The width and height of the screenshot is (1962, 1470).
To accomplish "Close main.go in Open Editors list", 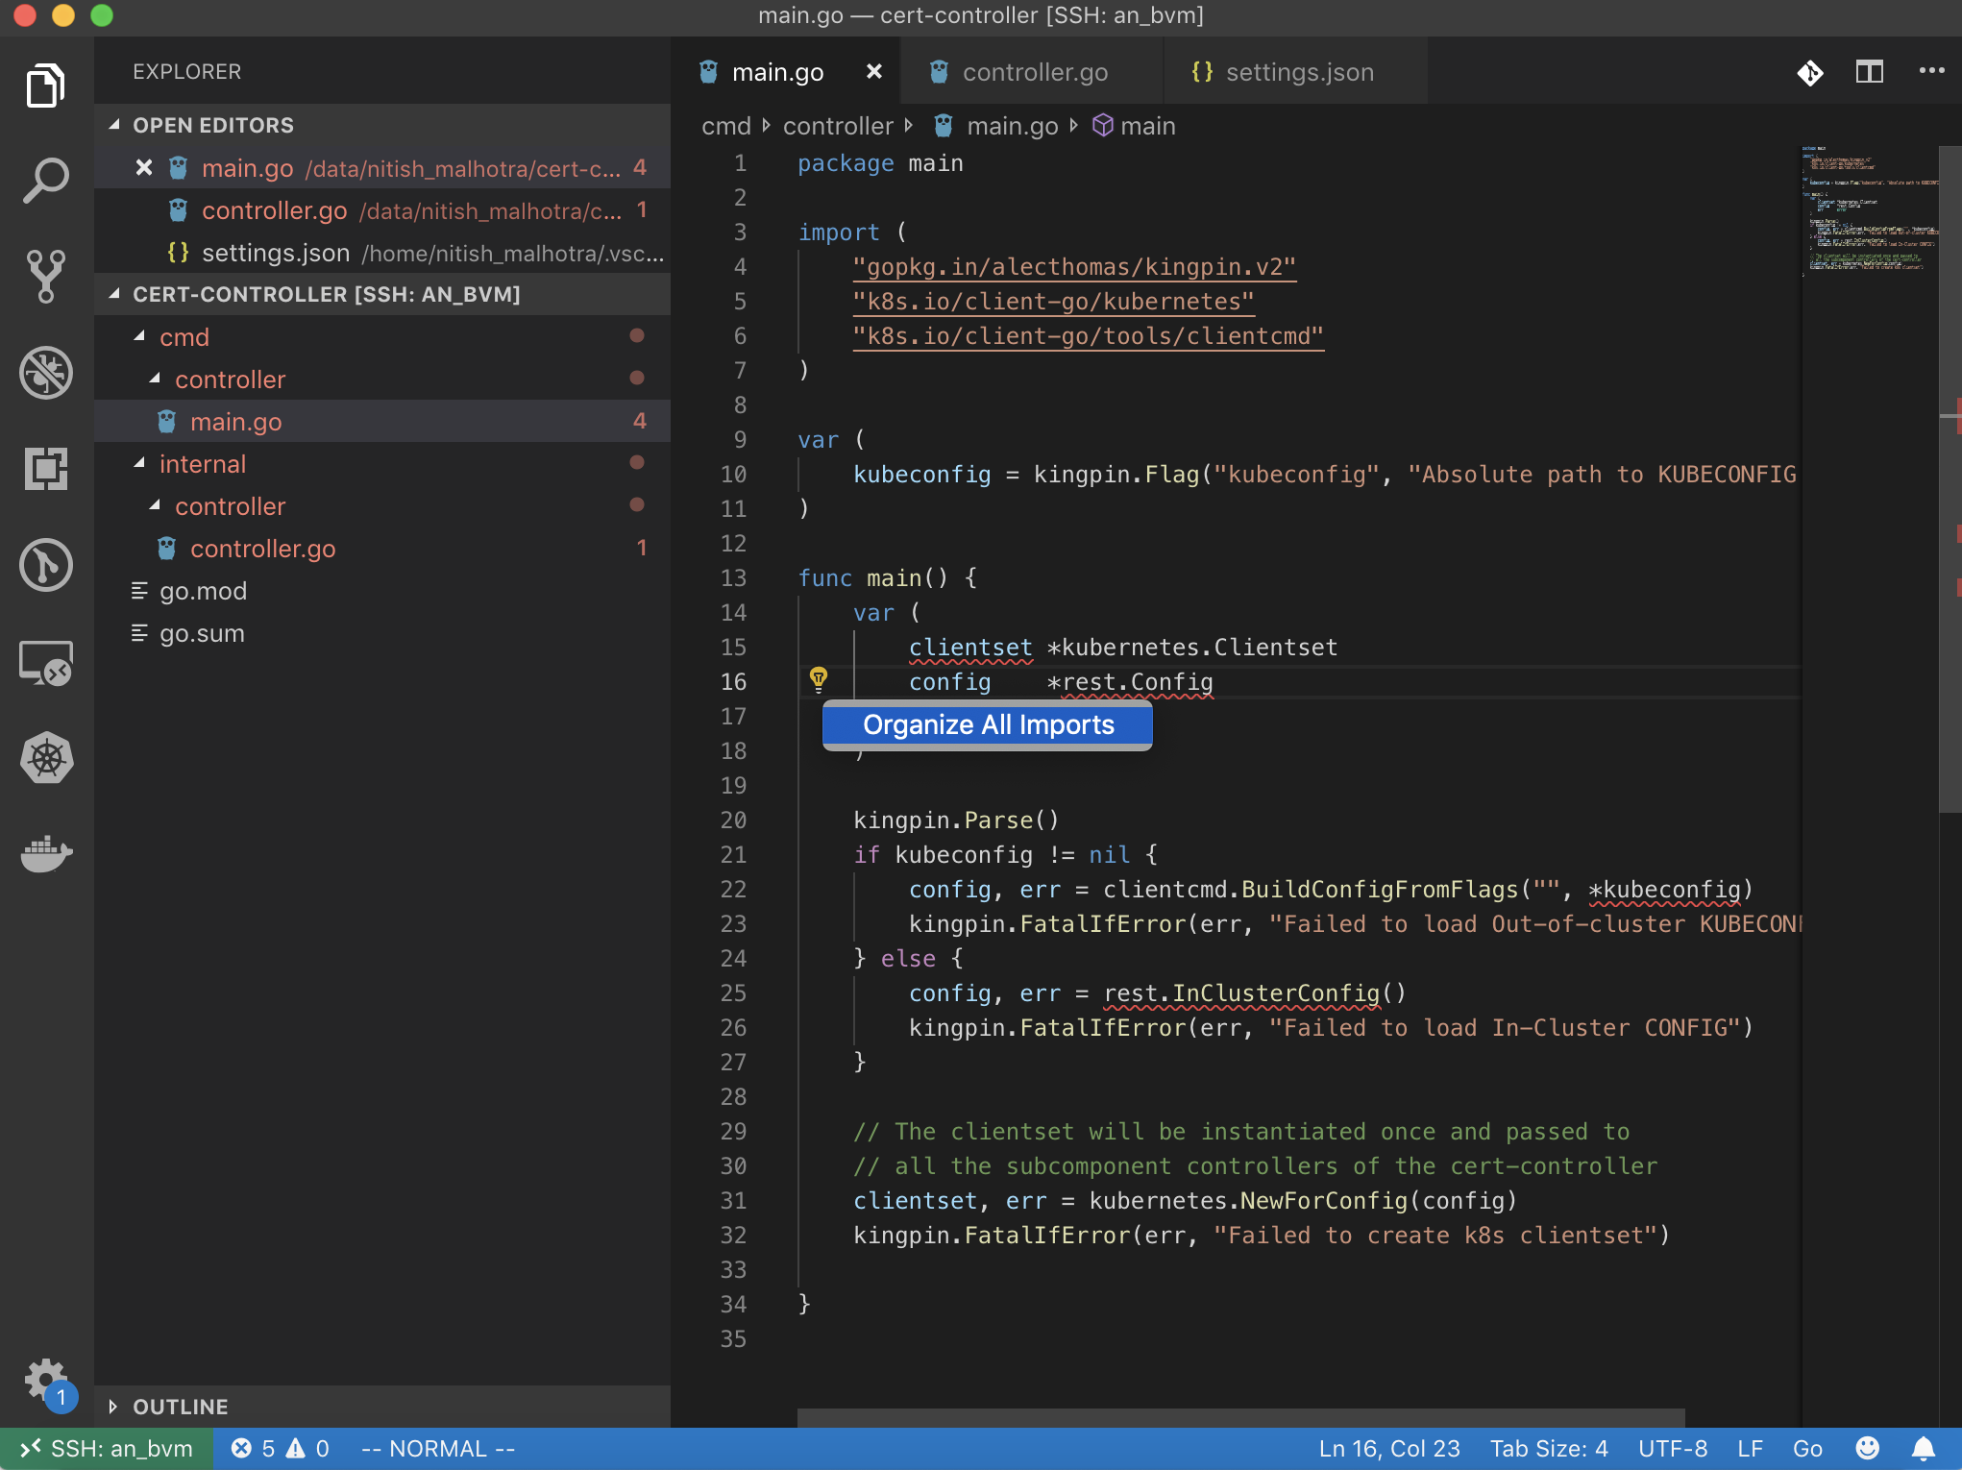I will 144,168.
